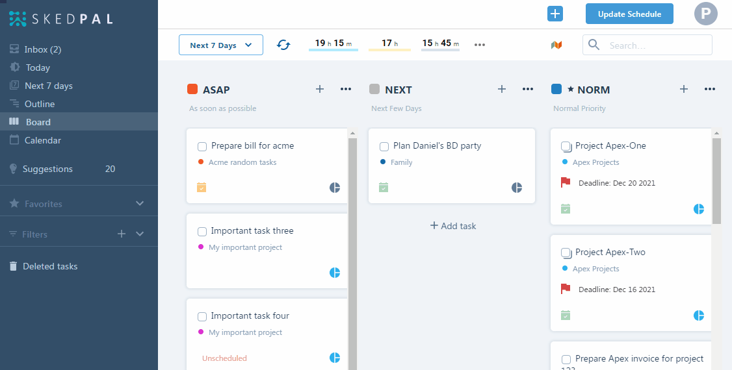Click Update Schedule button
This screenshot has width=732, height=370.
click(x=629, y=14)
